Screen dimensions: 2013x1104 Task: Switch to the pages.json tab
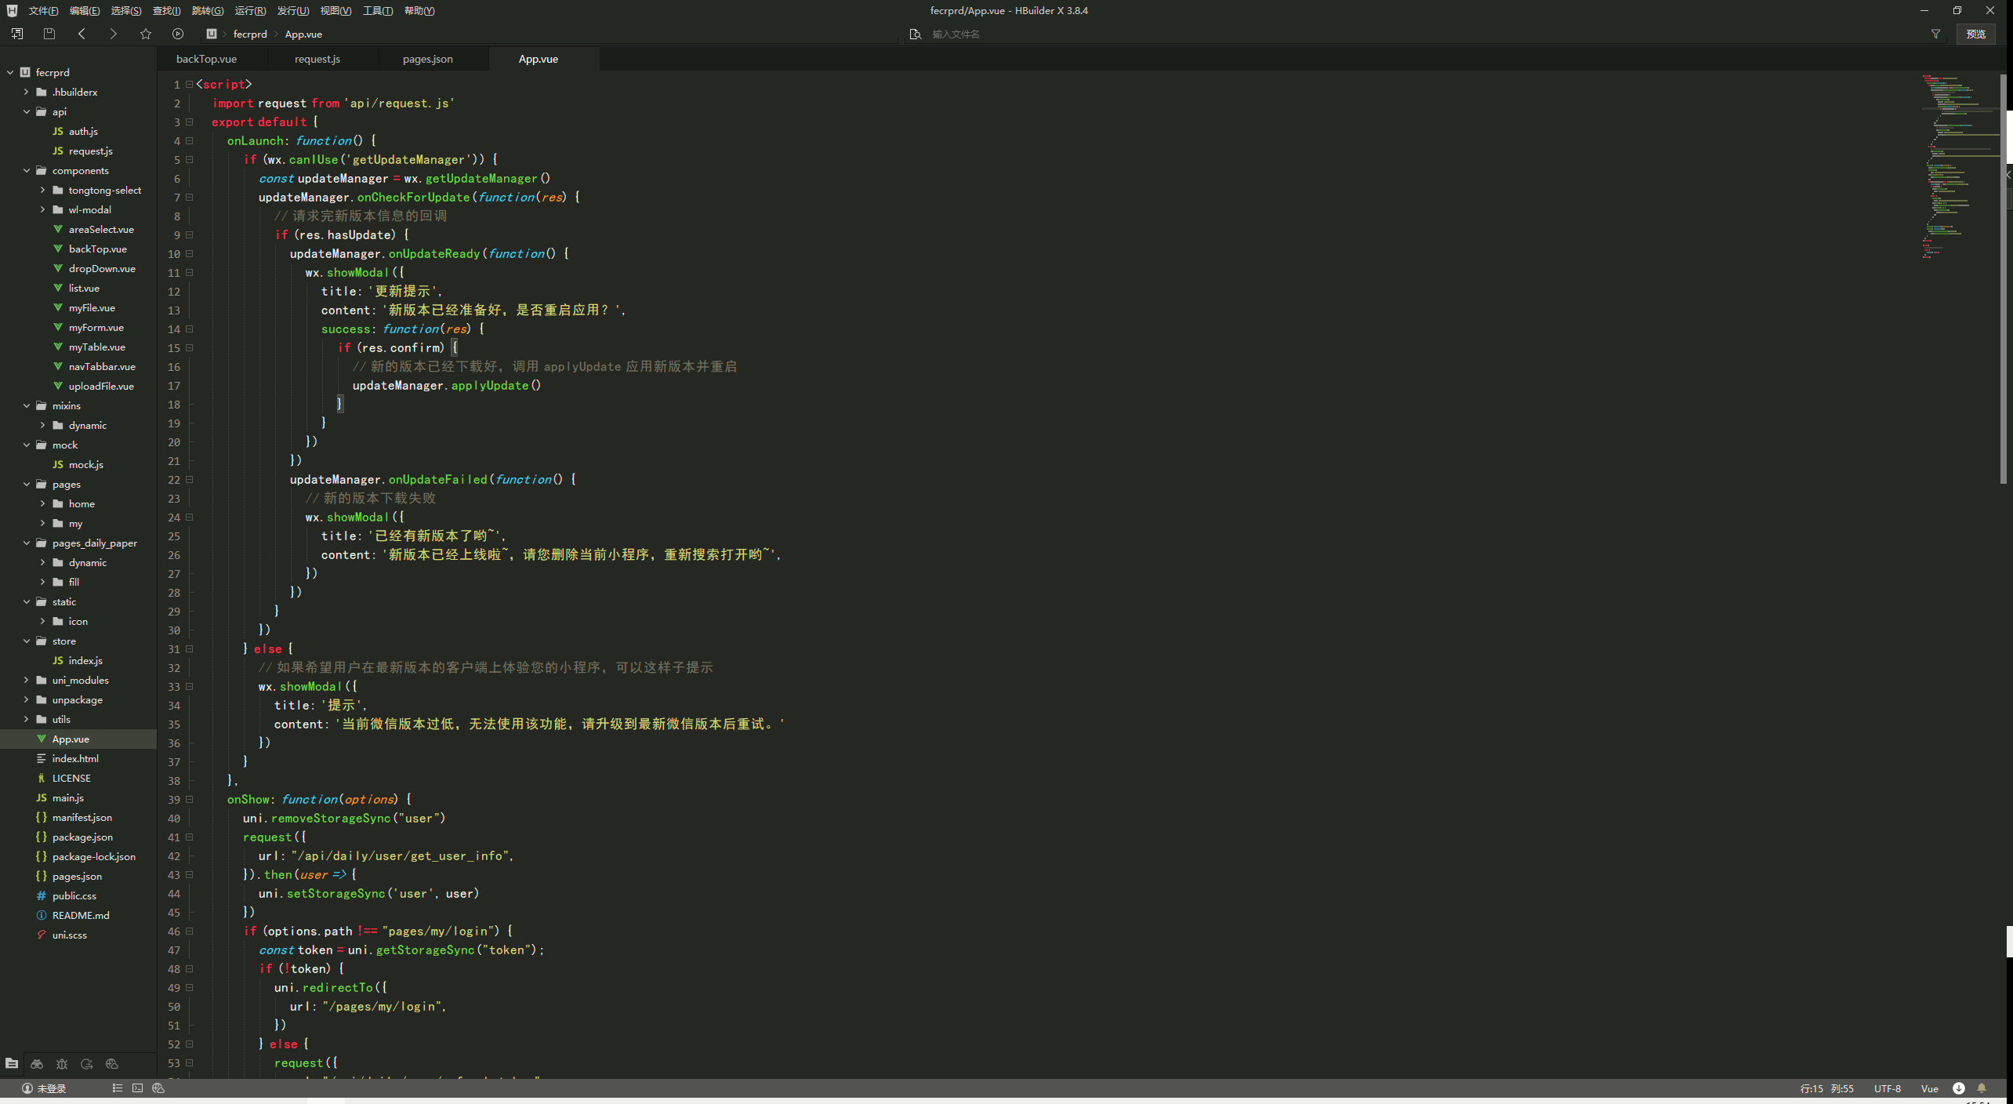coord(427,59)
